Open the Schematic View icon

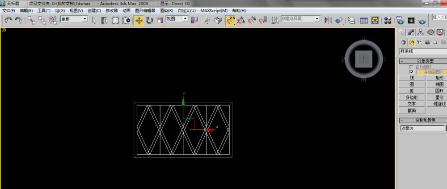(375, 20)
